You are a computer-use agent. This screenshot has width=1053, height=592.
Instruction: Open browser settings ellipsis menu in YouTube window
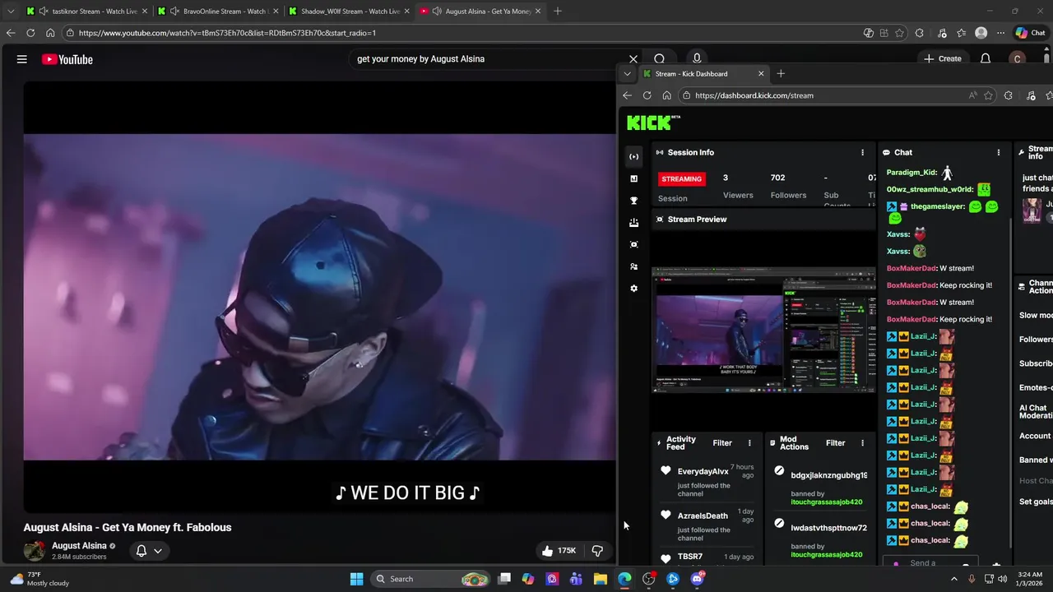(1000, 33)
